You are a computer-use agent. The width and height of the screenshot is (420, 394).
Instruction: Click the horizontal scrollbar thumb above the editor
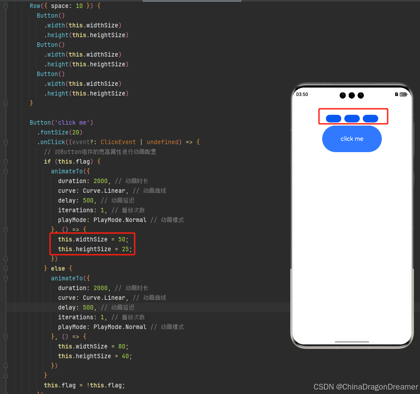(192, 1)
